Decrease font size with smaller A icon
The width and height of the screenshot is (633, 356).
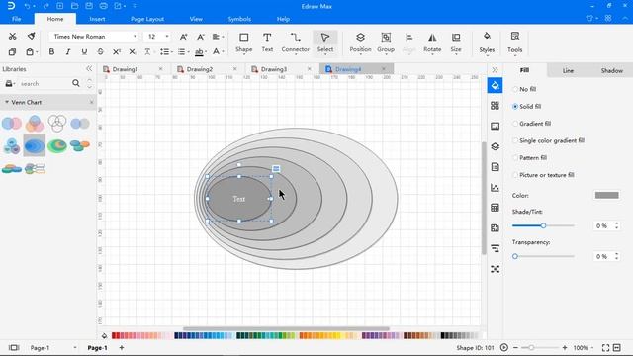(200, 37)
